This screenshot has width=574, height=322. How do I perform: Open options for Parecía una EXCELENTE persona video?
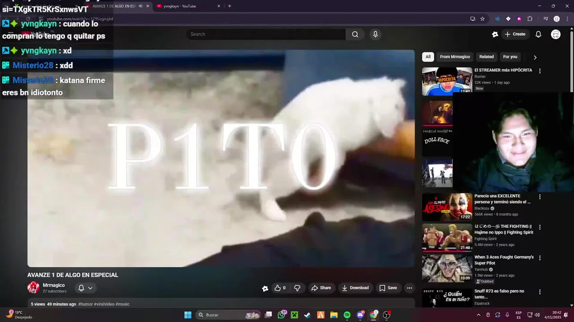pyautogui.click(x=540, y=197)
